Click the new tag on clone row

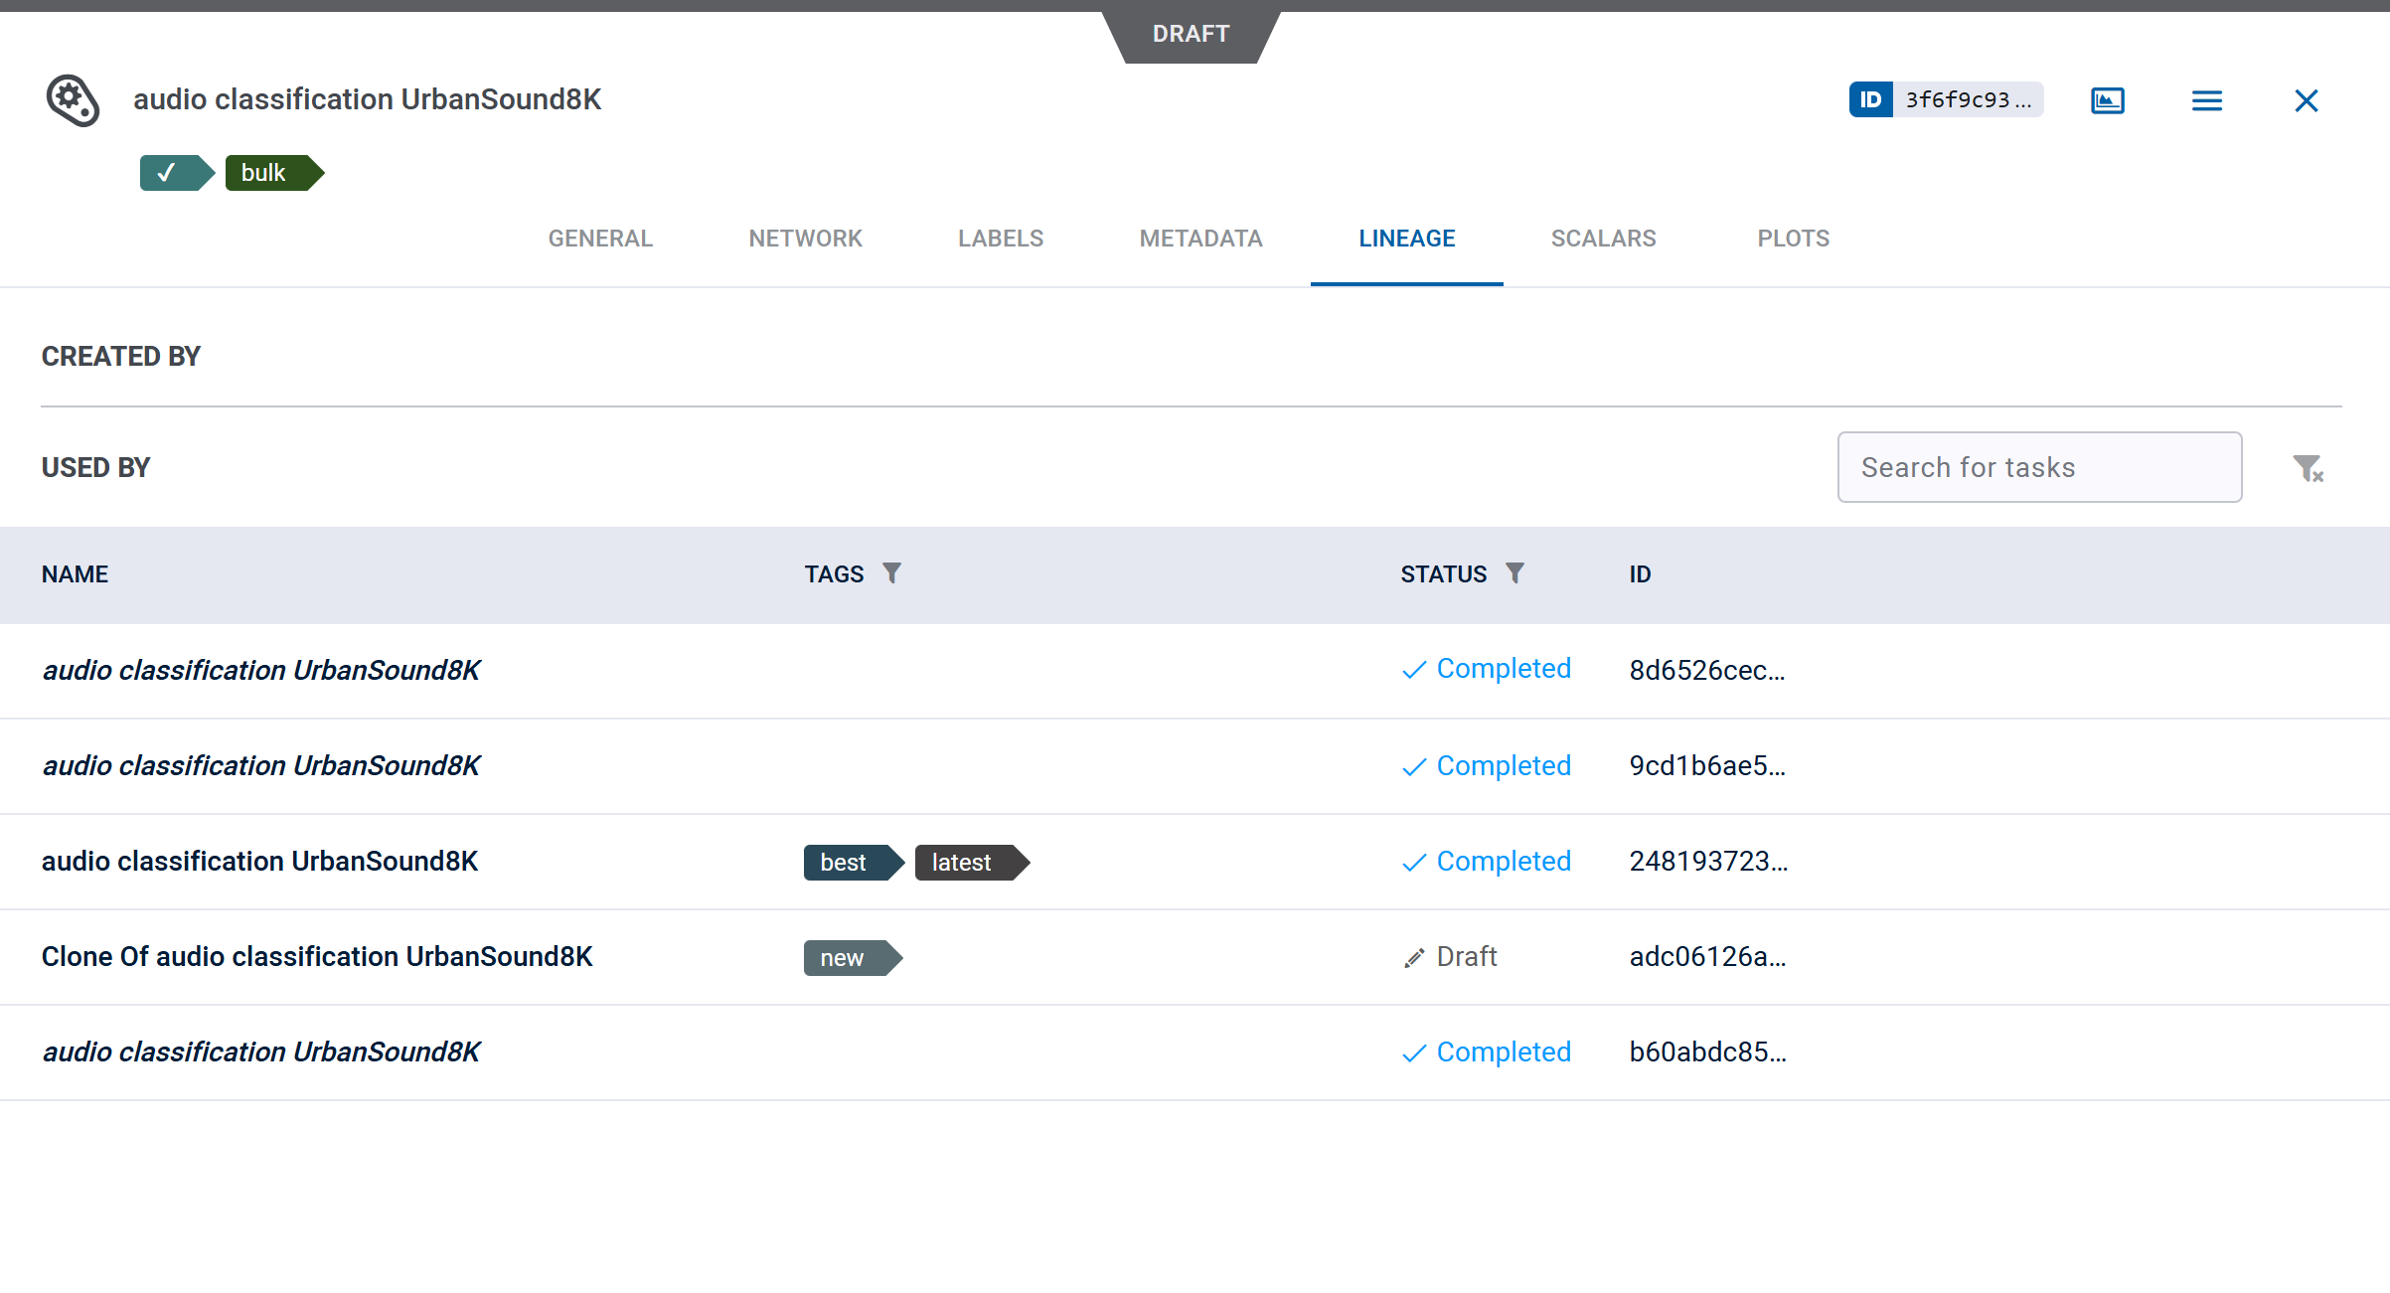pos(845,958)
